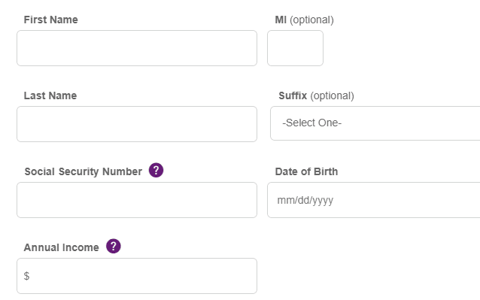Click the -Select One- placeholder text
Screen dimensions: 480x300
click(312, 123)
